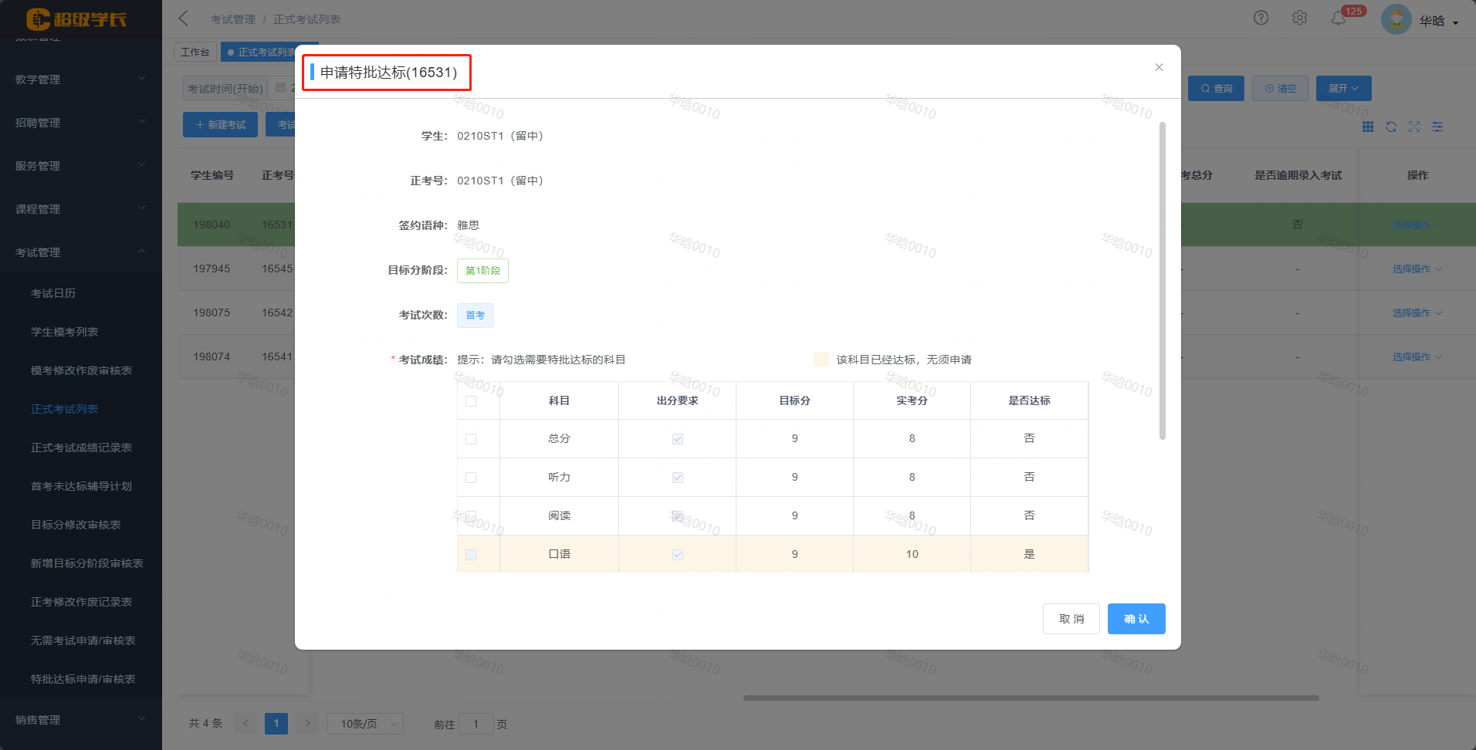
Task: Check the 总分 subject checkbox
Action: [471, 438]
